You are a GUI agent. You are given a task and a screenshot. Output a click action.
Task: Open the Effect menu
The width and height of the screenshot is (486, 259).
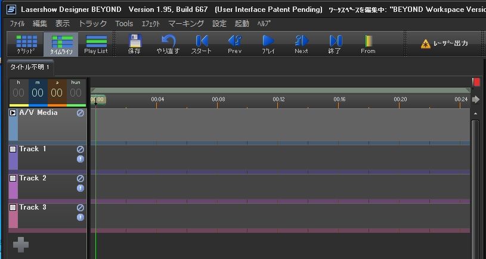click(151, 23)
